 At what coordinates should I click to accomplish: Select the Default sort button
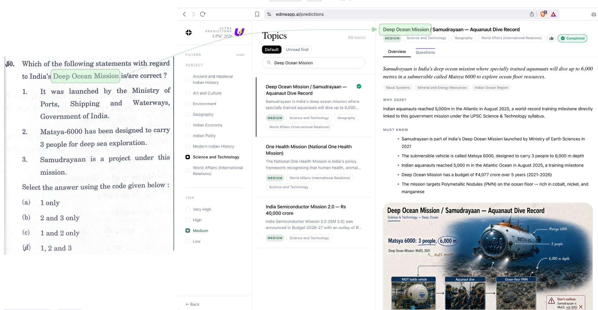click(272, 50)
